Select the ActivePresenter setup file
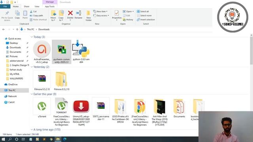 (42, 52)
